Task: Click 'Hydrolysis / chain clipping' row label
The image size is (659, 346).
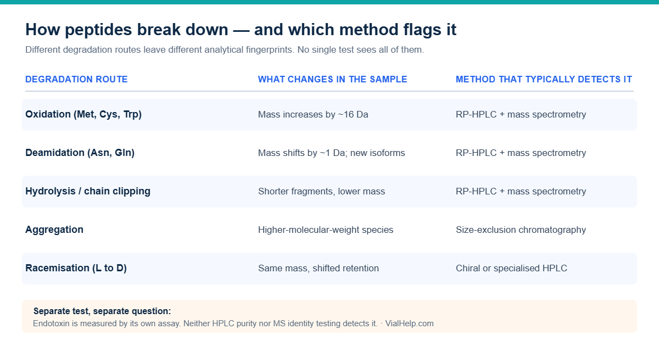Action: click(x=88, y=192)
